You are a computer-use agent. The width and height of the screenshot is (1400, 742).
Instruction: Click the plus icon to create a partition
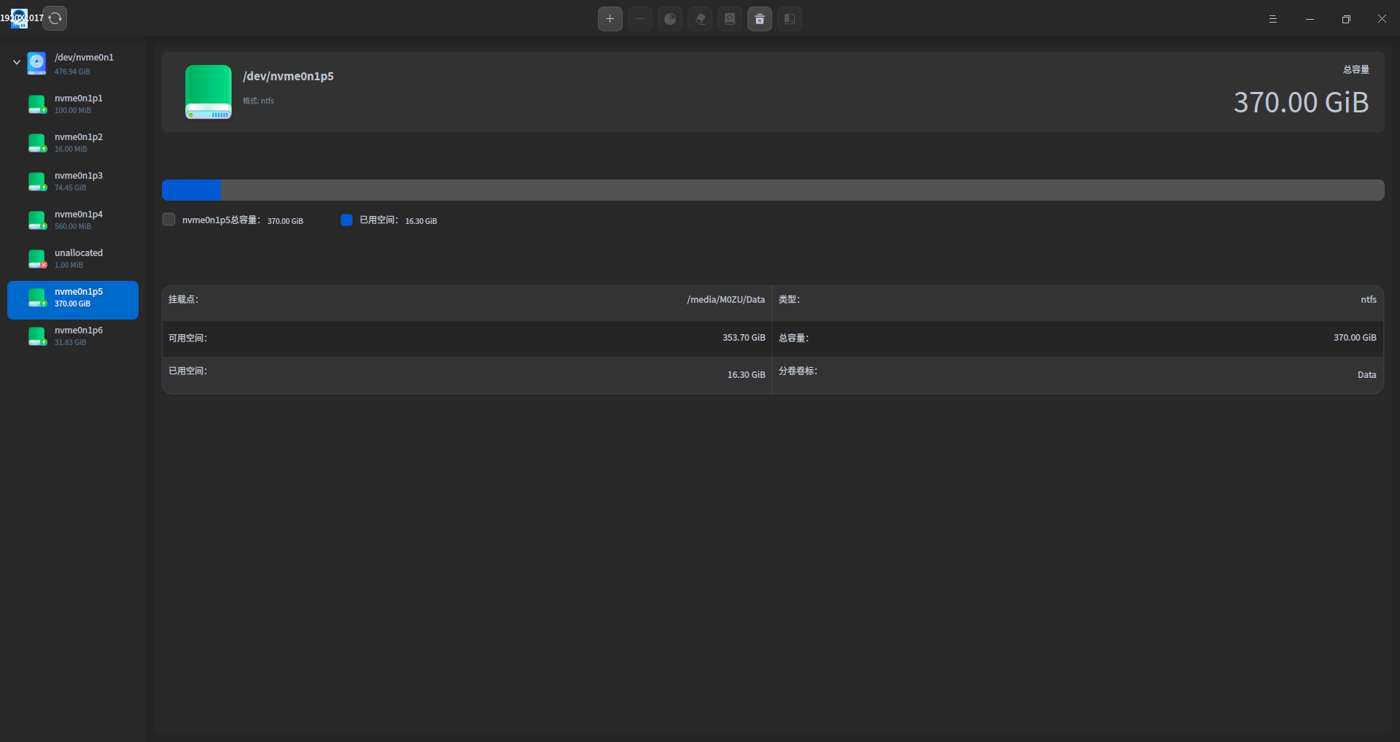(x=610, y=18)
